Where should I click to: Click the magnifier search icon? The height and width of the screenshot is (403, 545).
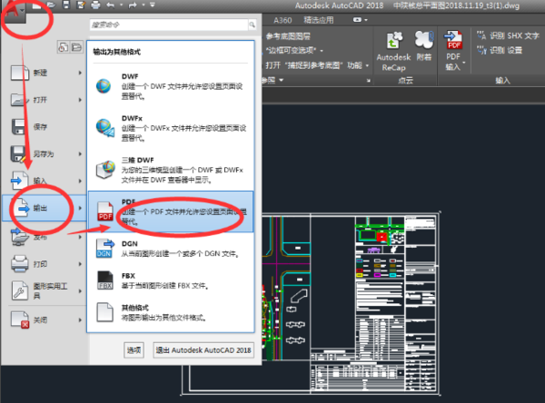(252, 25)
